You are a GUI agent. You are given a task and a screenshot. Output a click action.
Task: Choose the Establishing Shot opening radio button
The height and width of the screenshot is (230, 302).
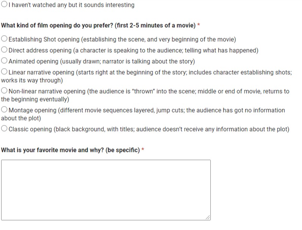(4, 39)
